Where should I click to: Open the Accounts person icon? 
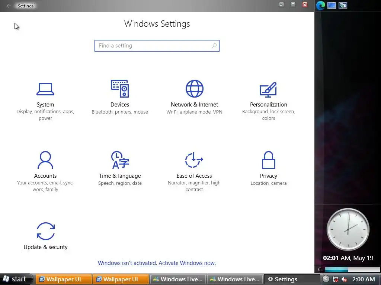[45, 160]
